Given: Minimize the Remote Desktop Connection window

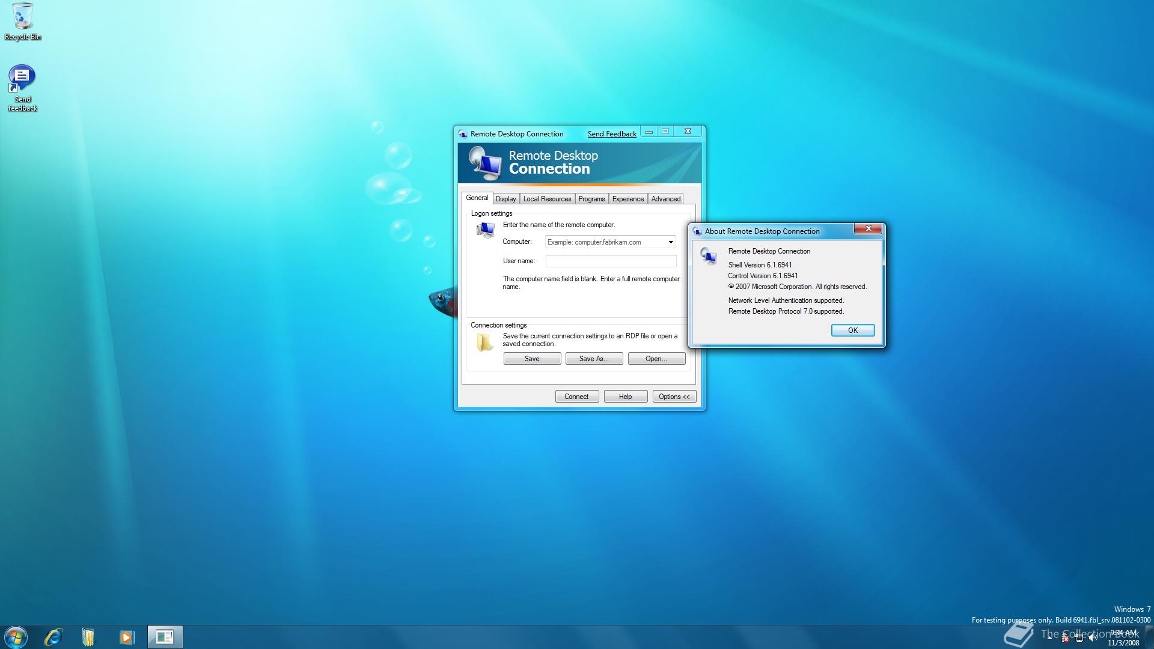Looking at the screenshot, I should (649, 132).
